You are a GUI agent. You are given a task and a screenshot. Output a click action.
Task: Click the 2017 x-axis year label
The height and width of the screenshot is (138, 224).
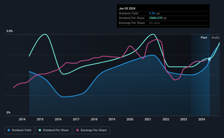(76, 119)
